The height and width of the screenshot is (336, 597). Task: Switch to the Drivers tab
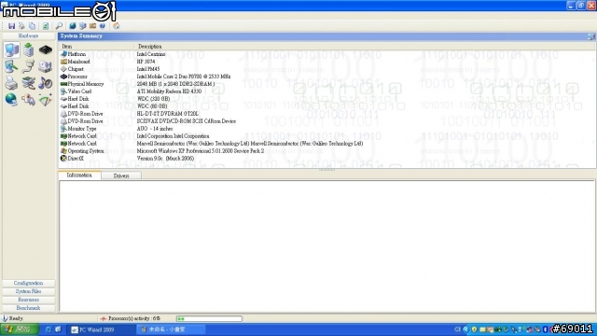[x=121, y=175]
